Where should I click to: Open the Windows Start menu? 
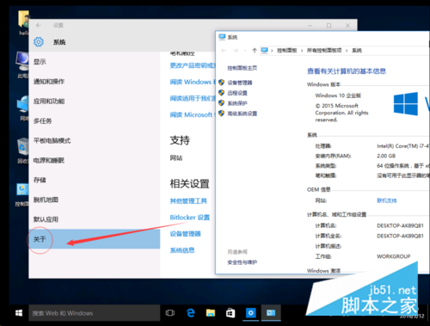[x=19, y=313]
